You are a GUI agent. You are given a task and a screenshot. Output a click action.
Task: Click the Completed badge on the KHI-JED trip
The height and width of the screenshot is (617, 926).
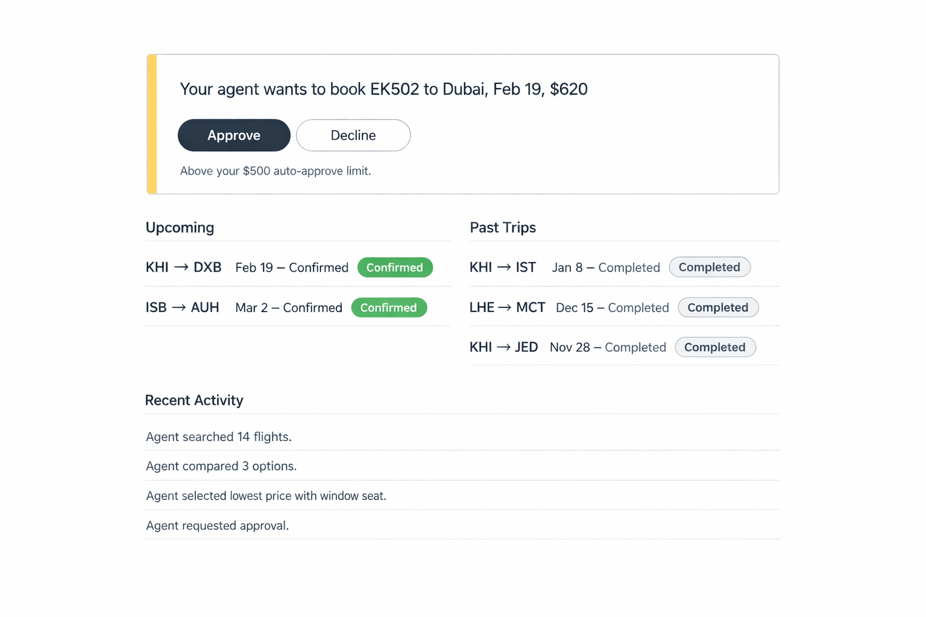click(x=715, y=347)
